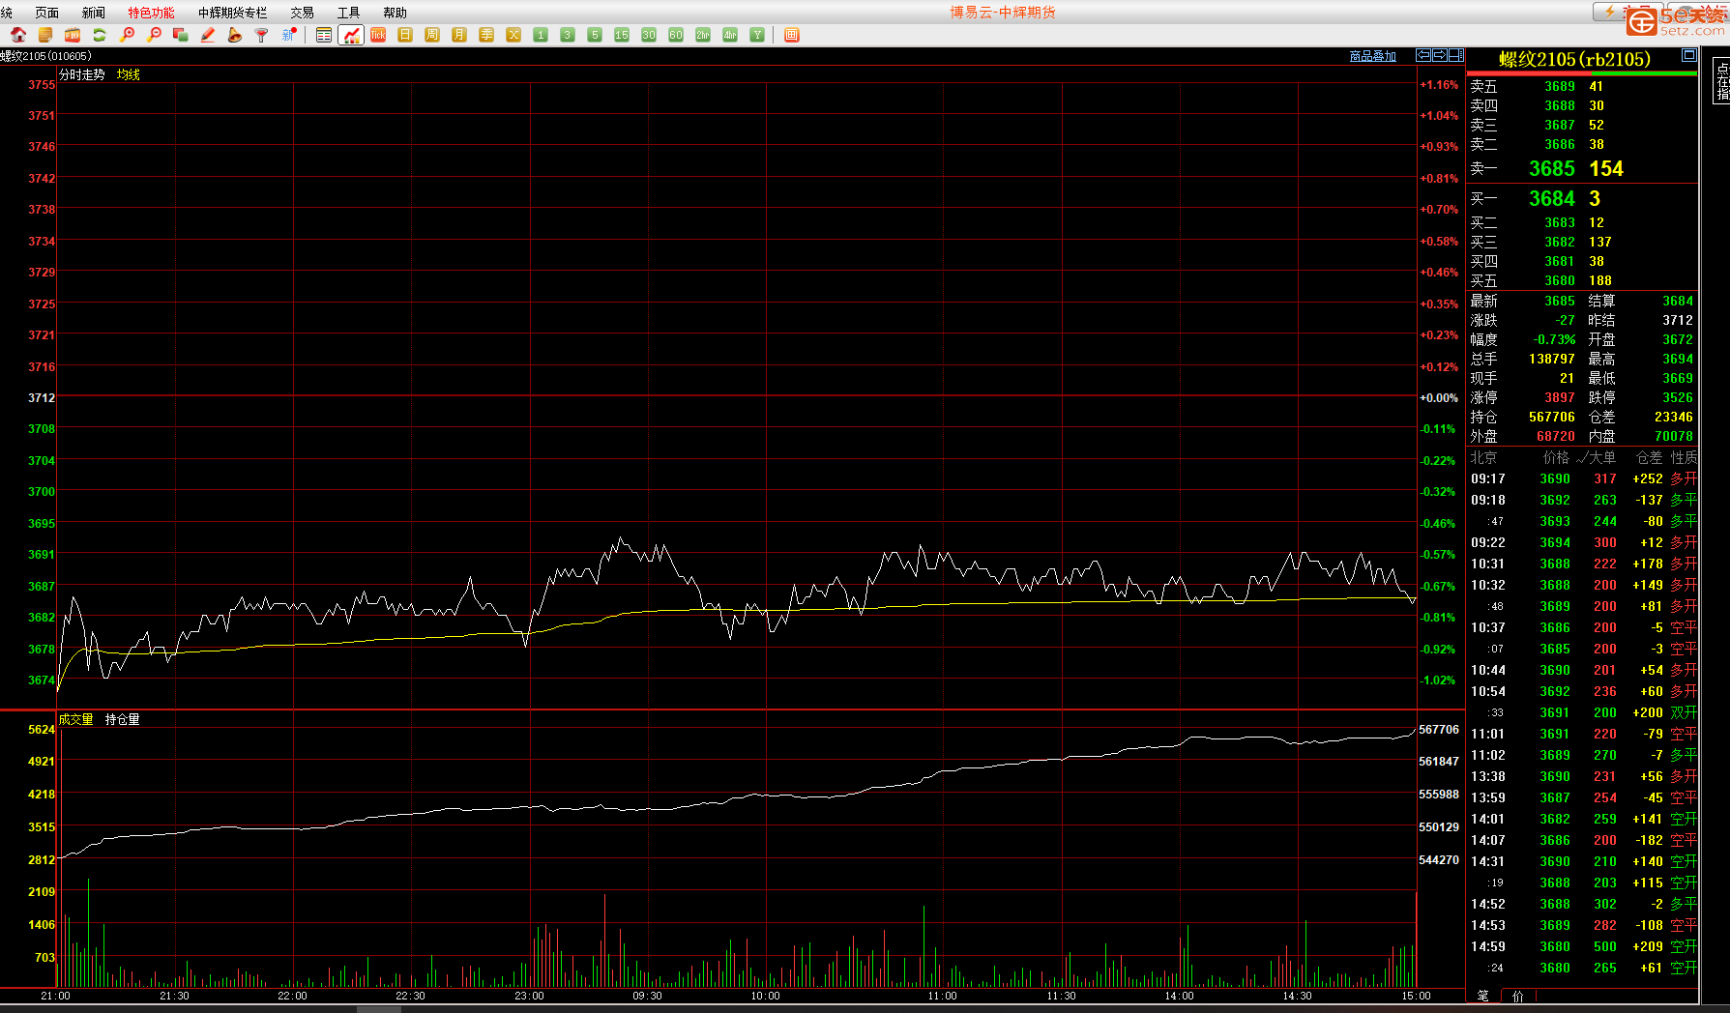The image size is (1730, 1013).
Task: Open the 特色功能 menu
Action: [x=152, y=13]
